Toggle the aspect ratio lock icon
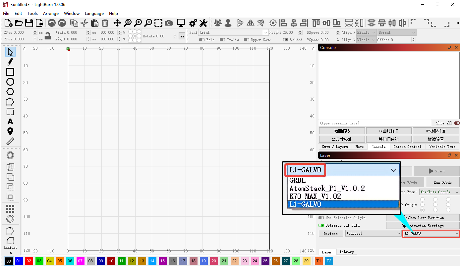 (48, 36)
